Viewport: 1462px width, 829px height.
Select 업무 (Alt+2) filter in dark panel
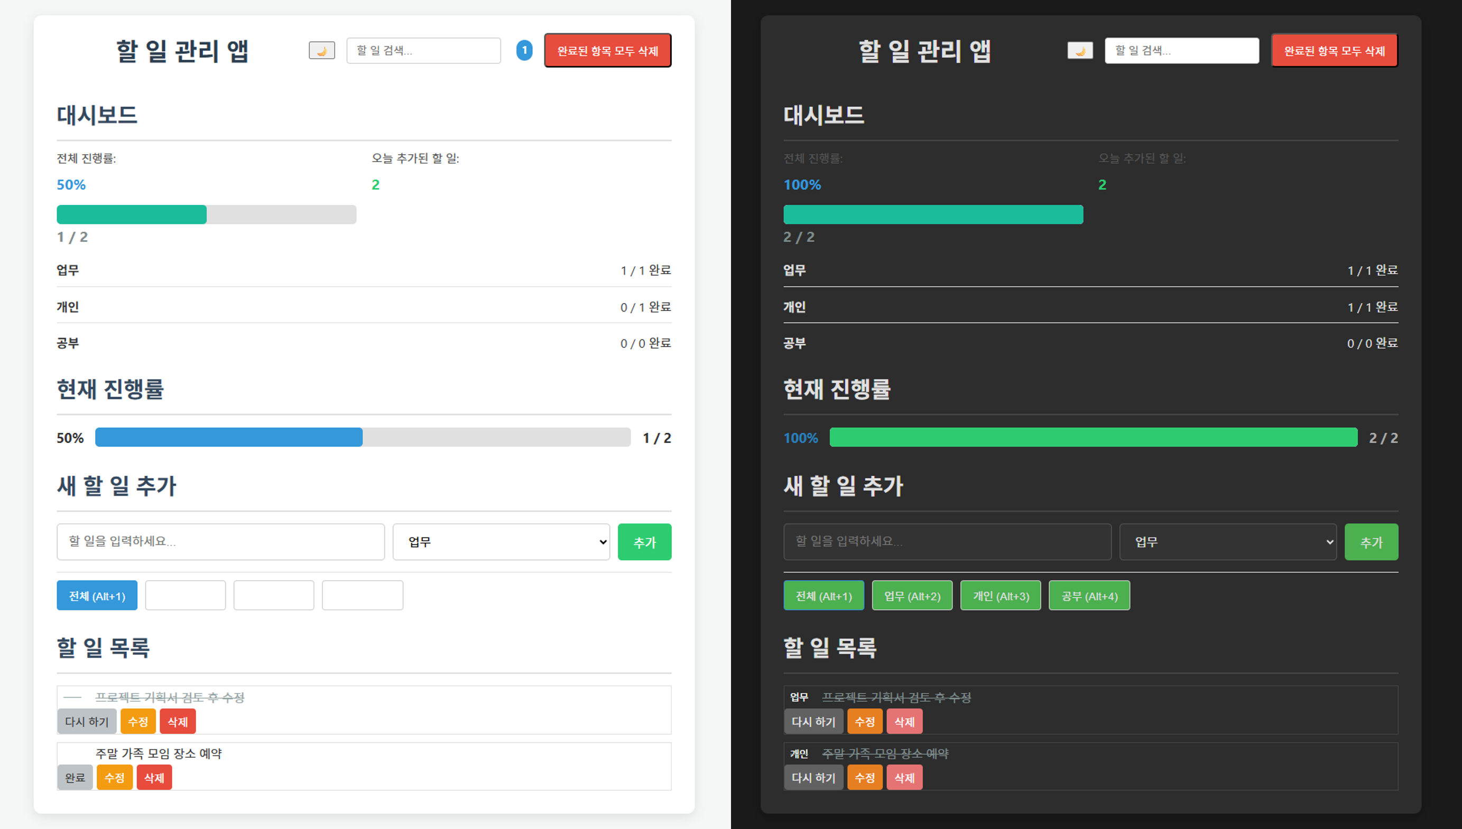click(x=912, y=596)
